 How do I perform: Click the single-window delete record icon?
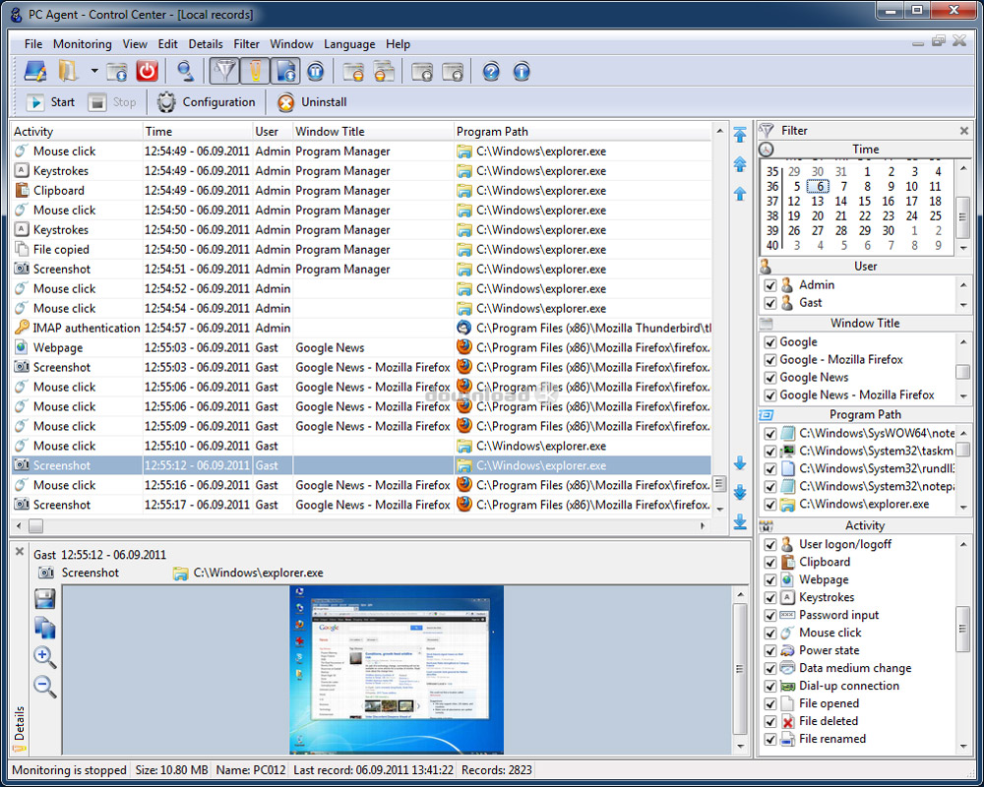tap(354, 71)
